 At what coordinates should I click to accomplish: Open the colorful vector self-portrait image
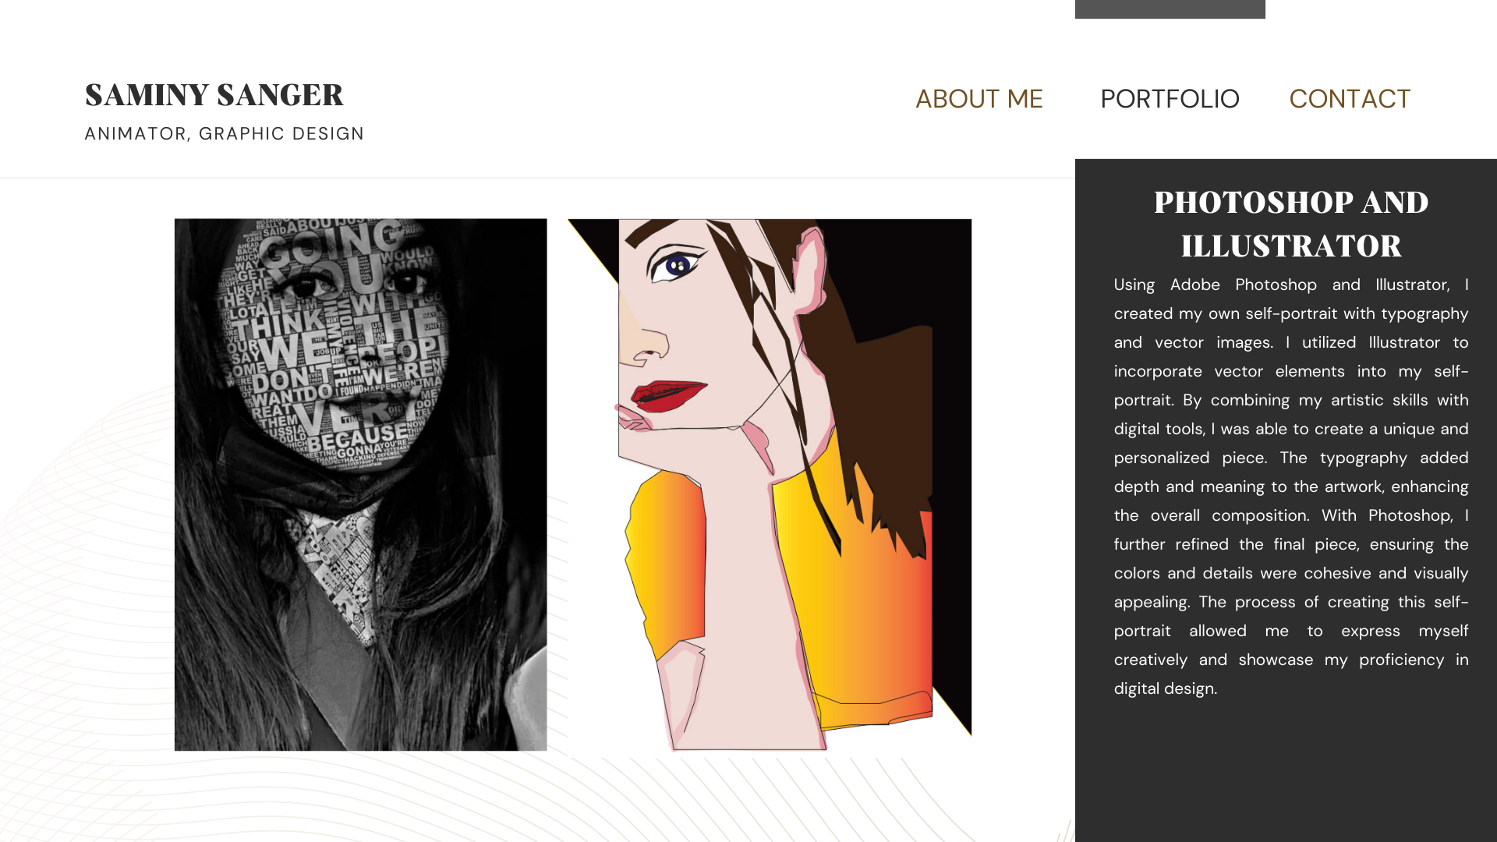coord(770,485)
